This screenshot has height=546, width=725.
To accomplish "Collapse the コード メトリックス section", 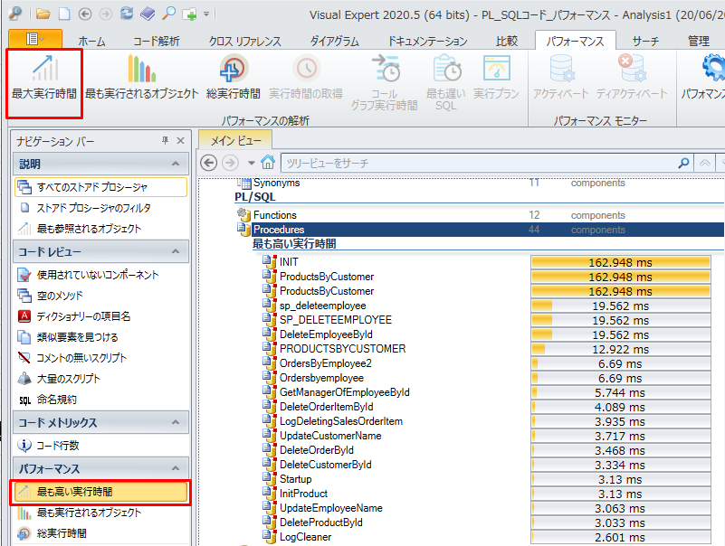I will (176, 422).
